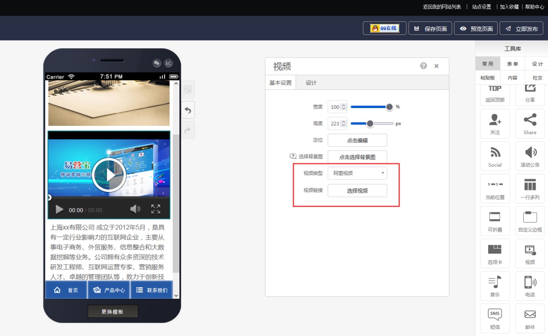The image size is (548, 336).
Task: Open the help question mark in 视频 panel
Action: tap(423, 66)
